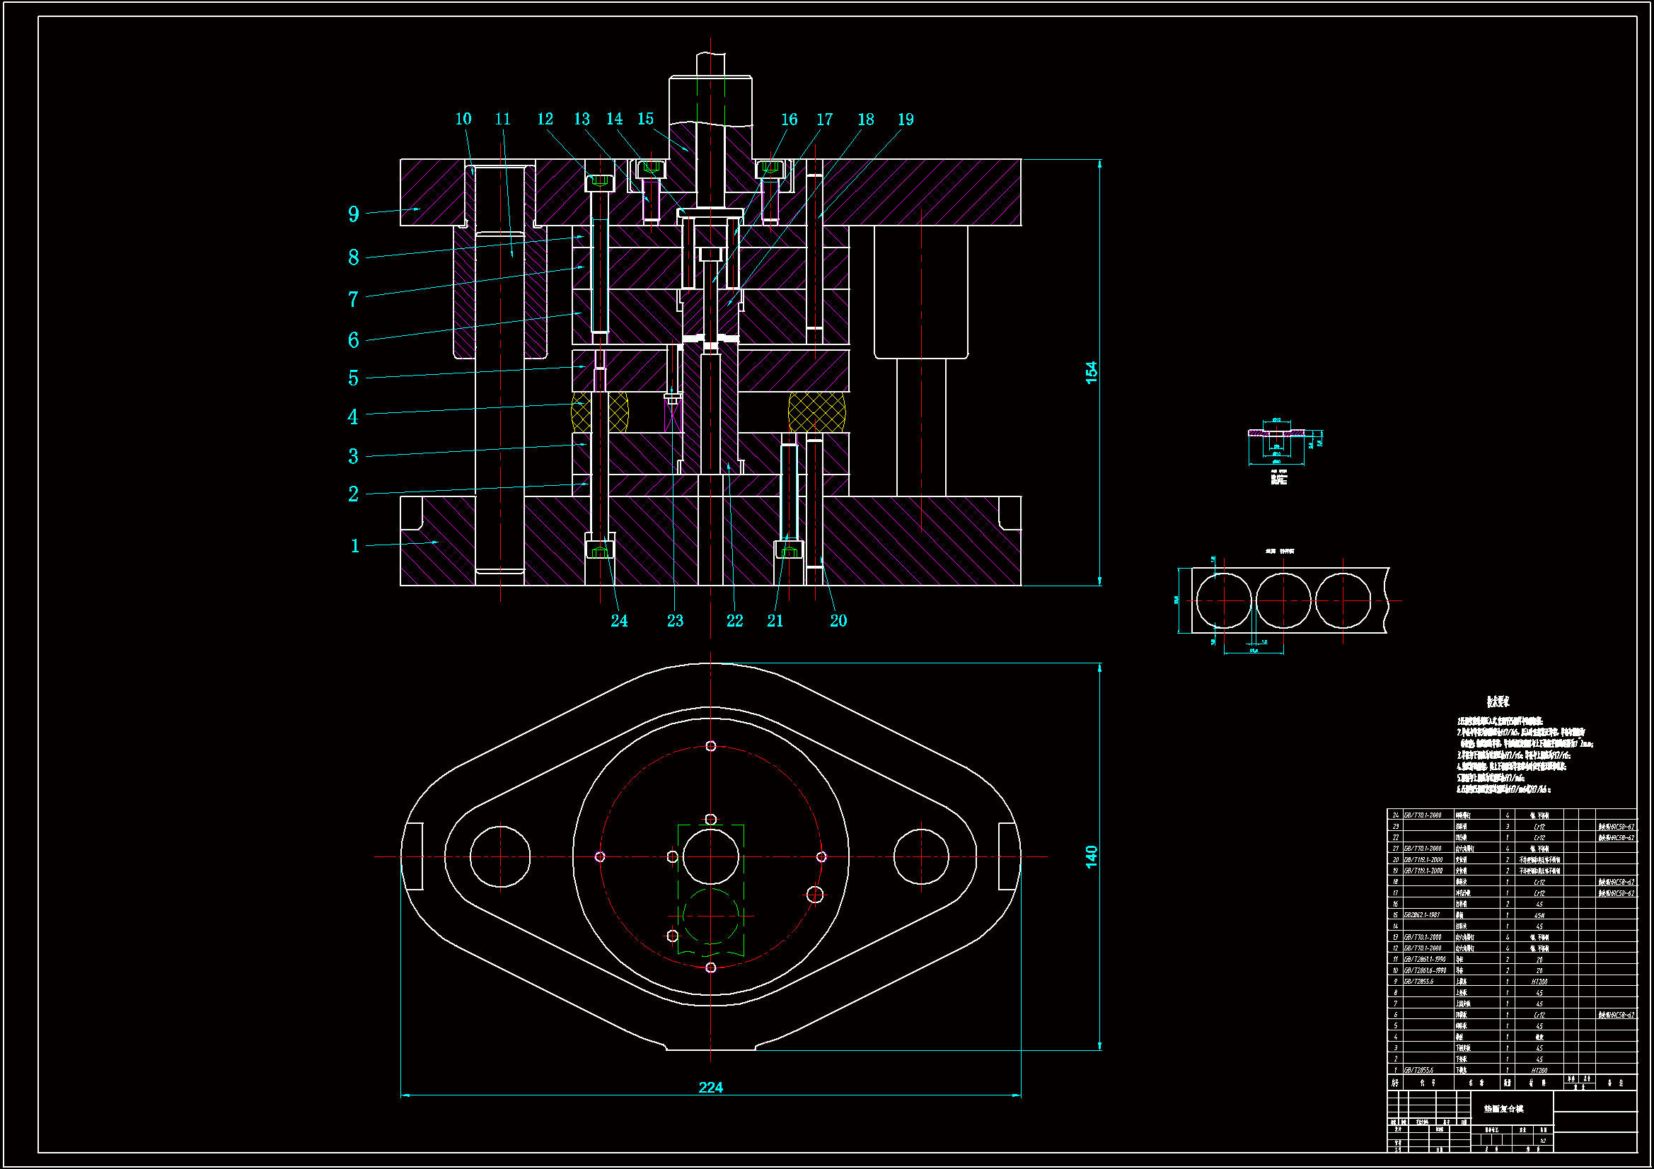This screenshot has height=1169, width=1654.
Task: Select the technical requirements notes heading
Action: [x=1498, y=701]
